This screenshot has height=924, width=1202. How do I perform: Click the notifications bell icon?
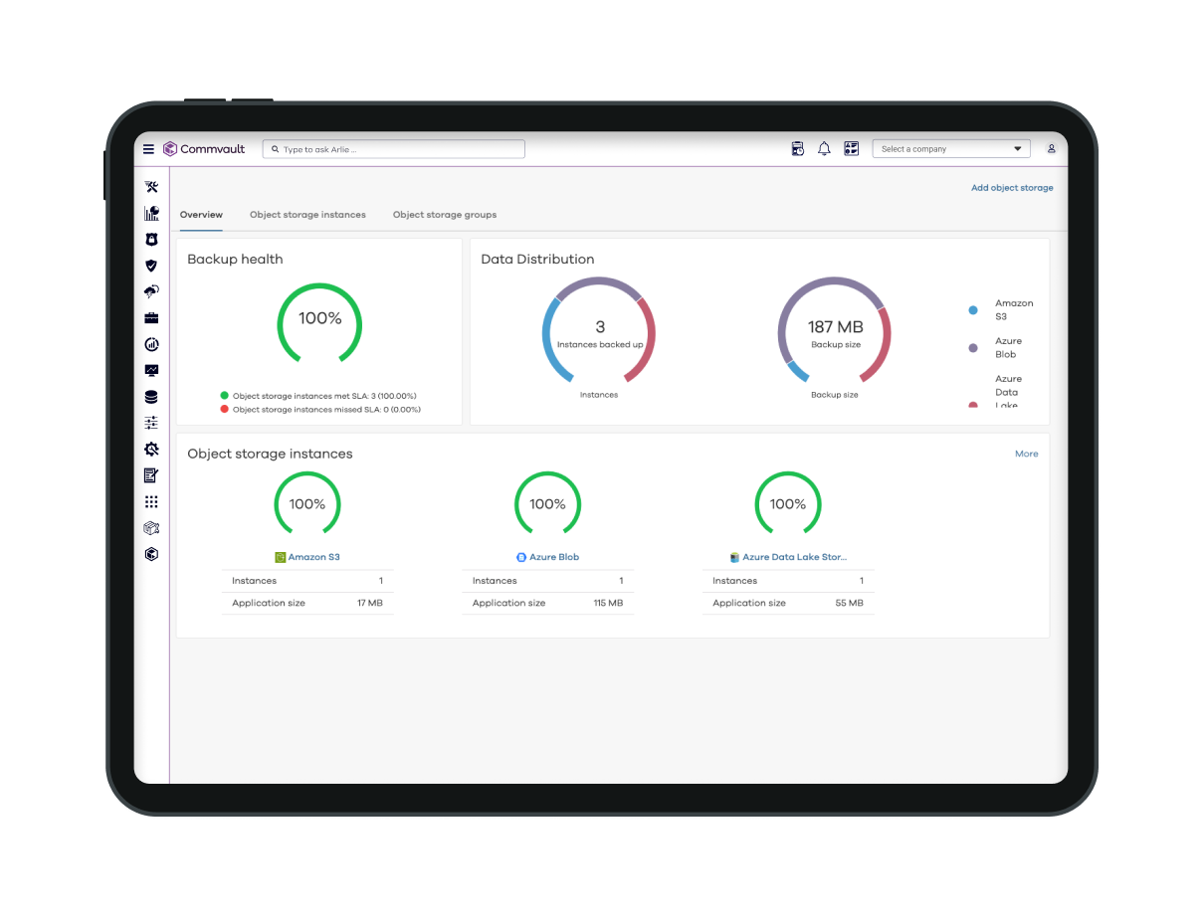click(x=824, y=149)
